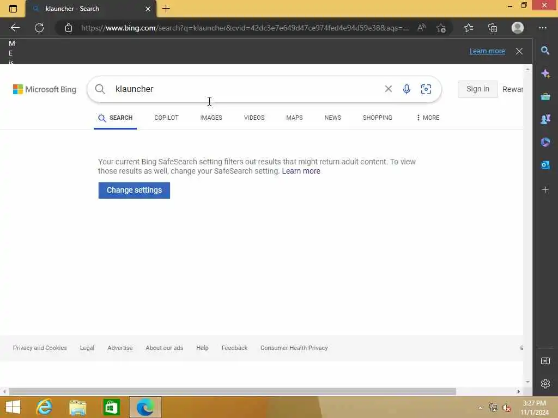Launch Internet Explorer from taskbar
Image resolution: width=558 pixels, height=418 pixels.
(45, 407)
